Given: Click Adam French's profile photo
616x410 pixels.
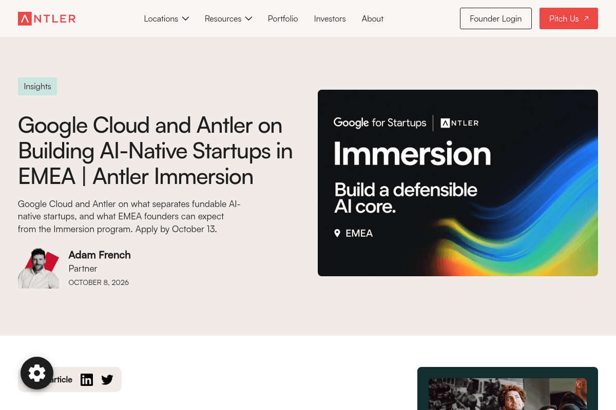Looking at the screenshot, I should click(x=38, y=268).
